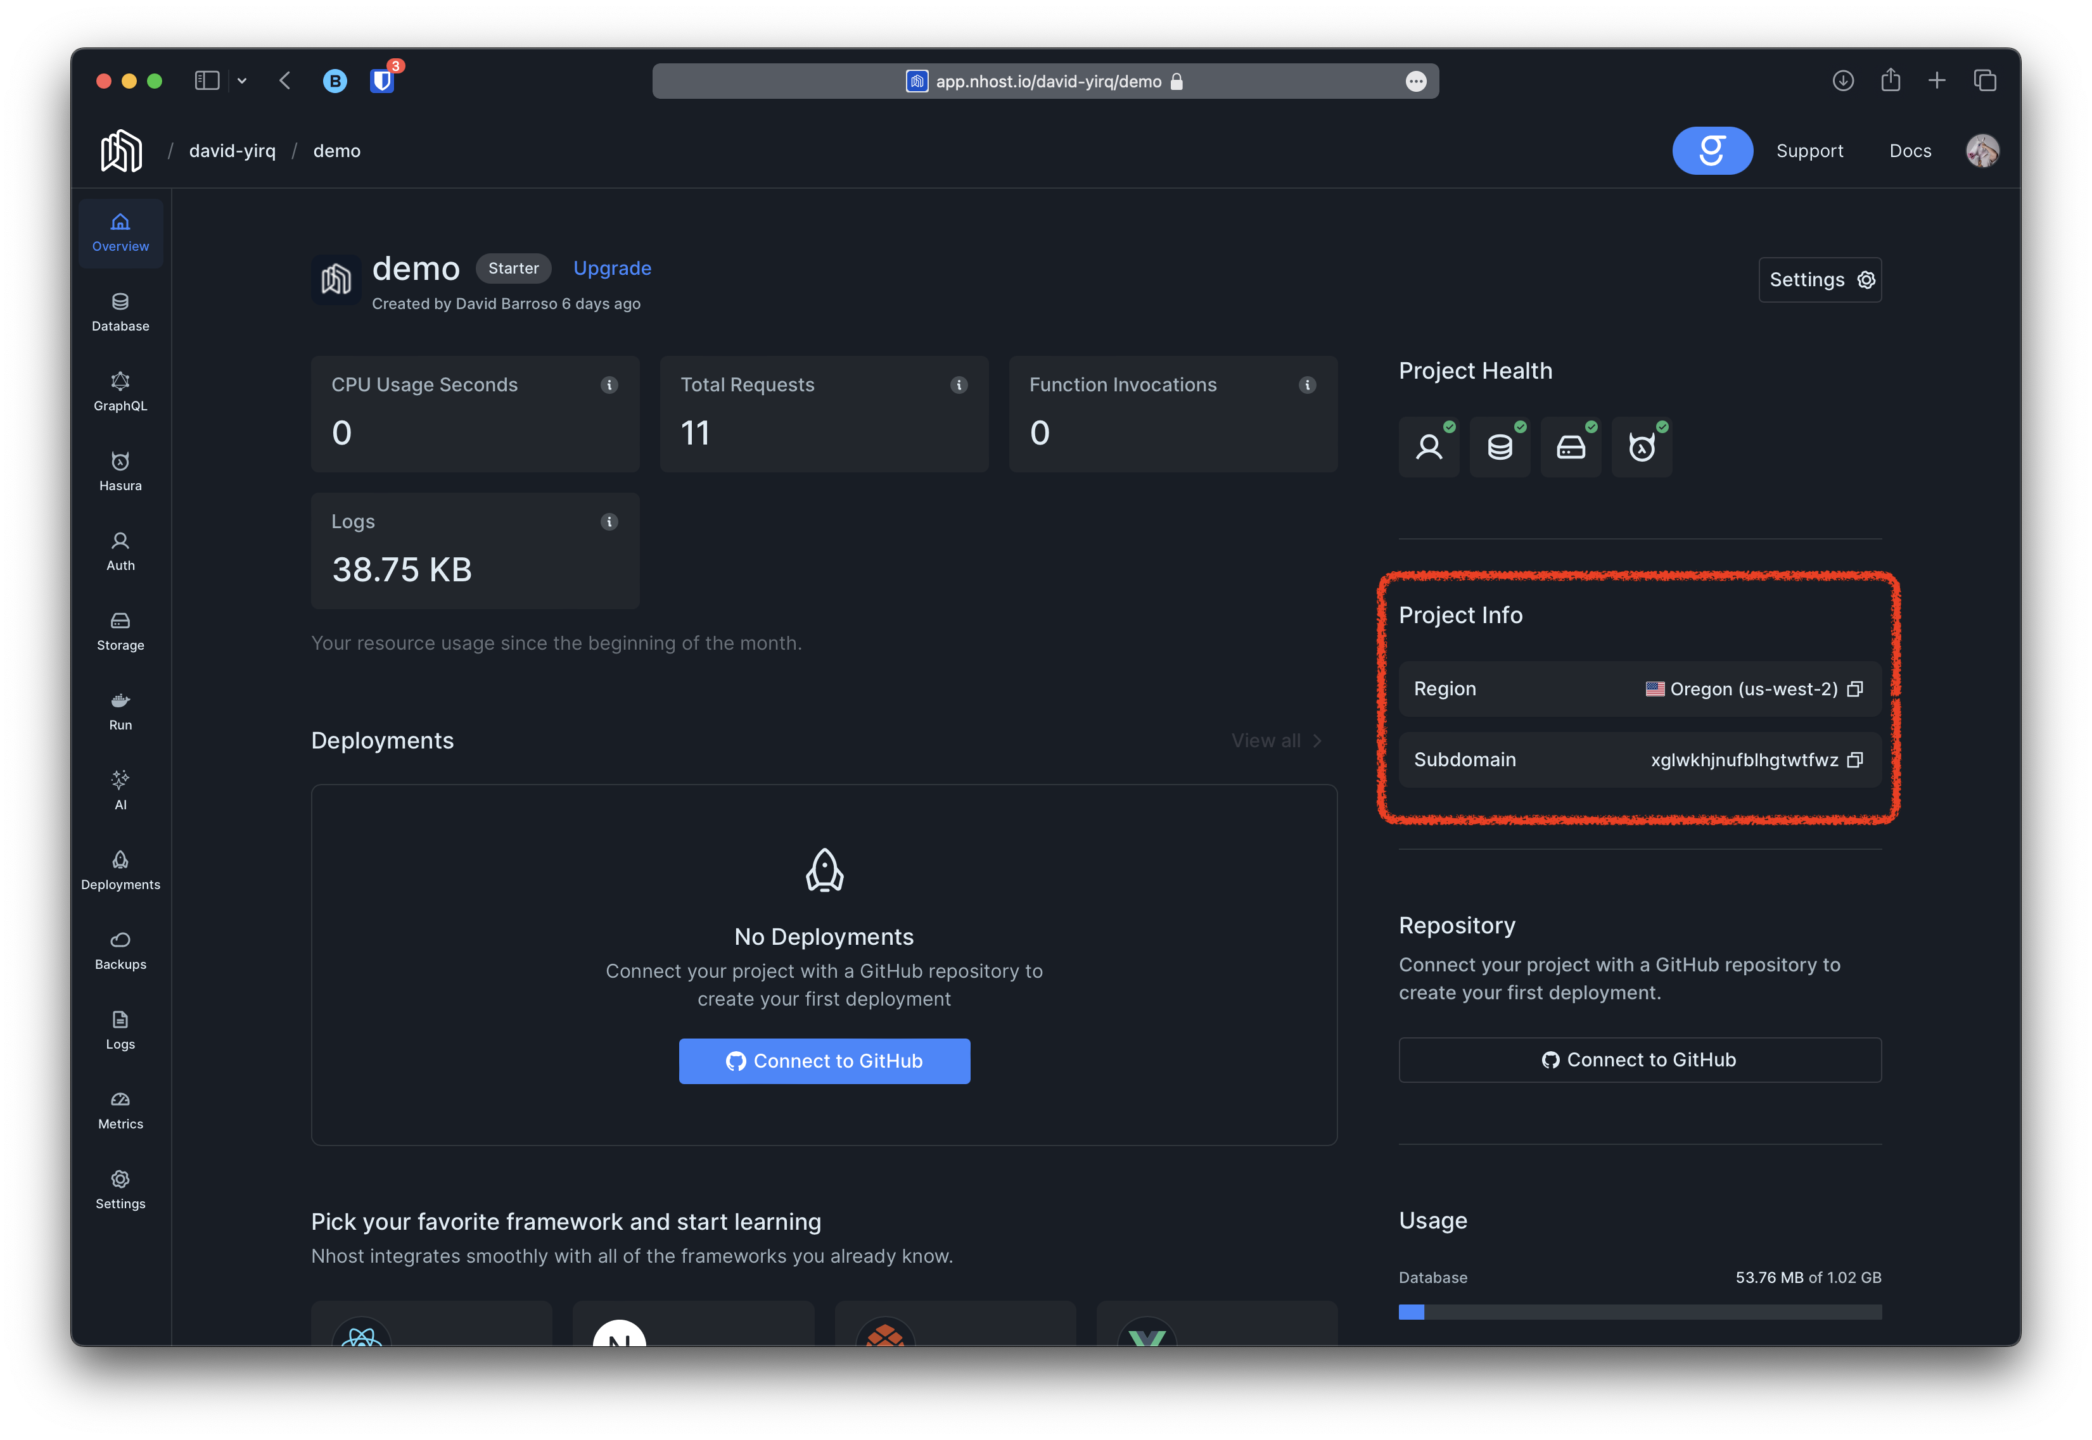Image resolution: width=2092 pixels, height=1440 pixels.
Task: Click the Auth health status icon
Action: coord(1429,446)
